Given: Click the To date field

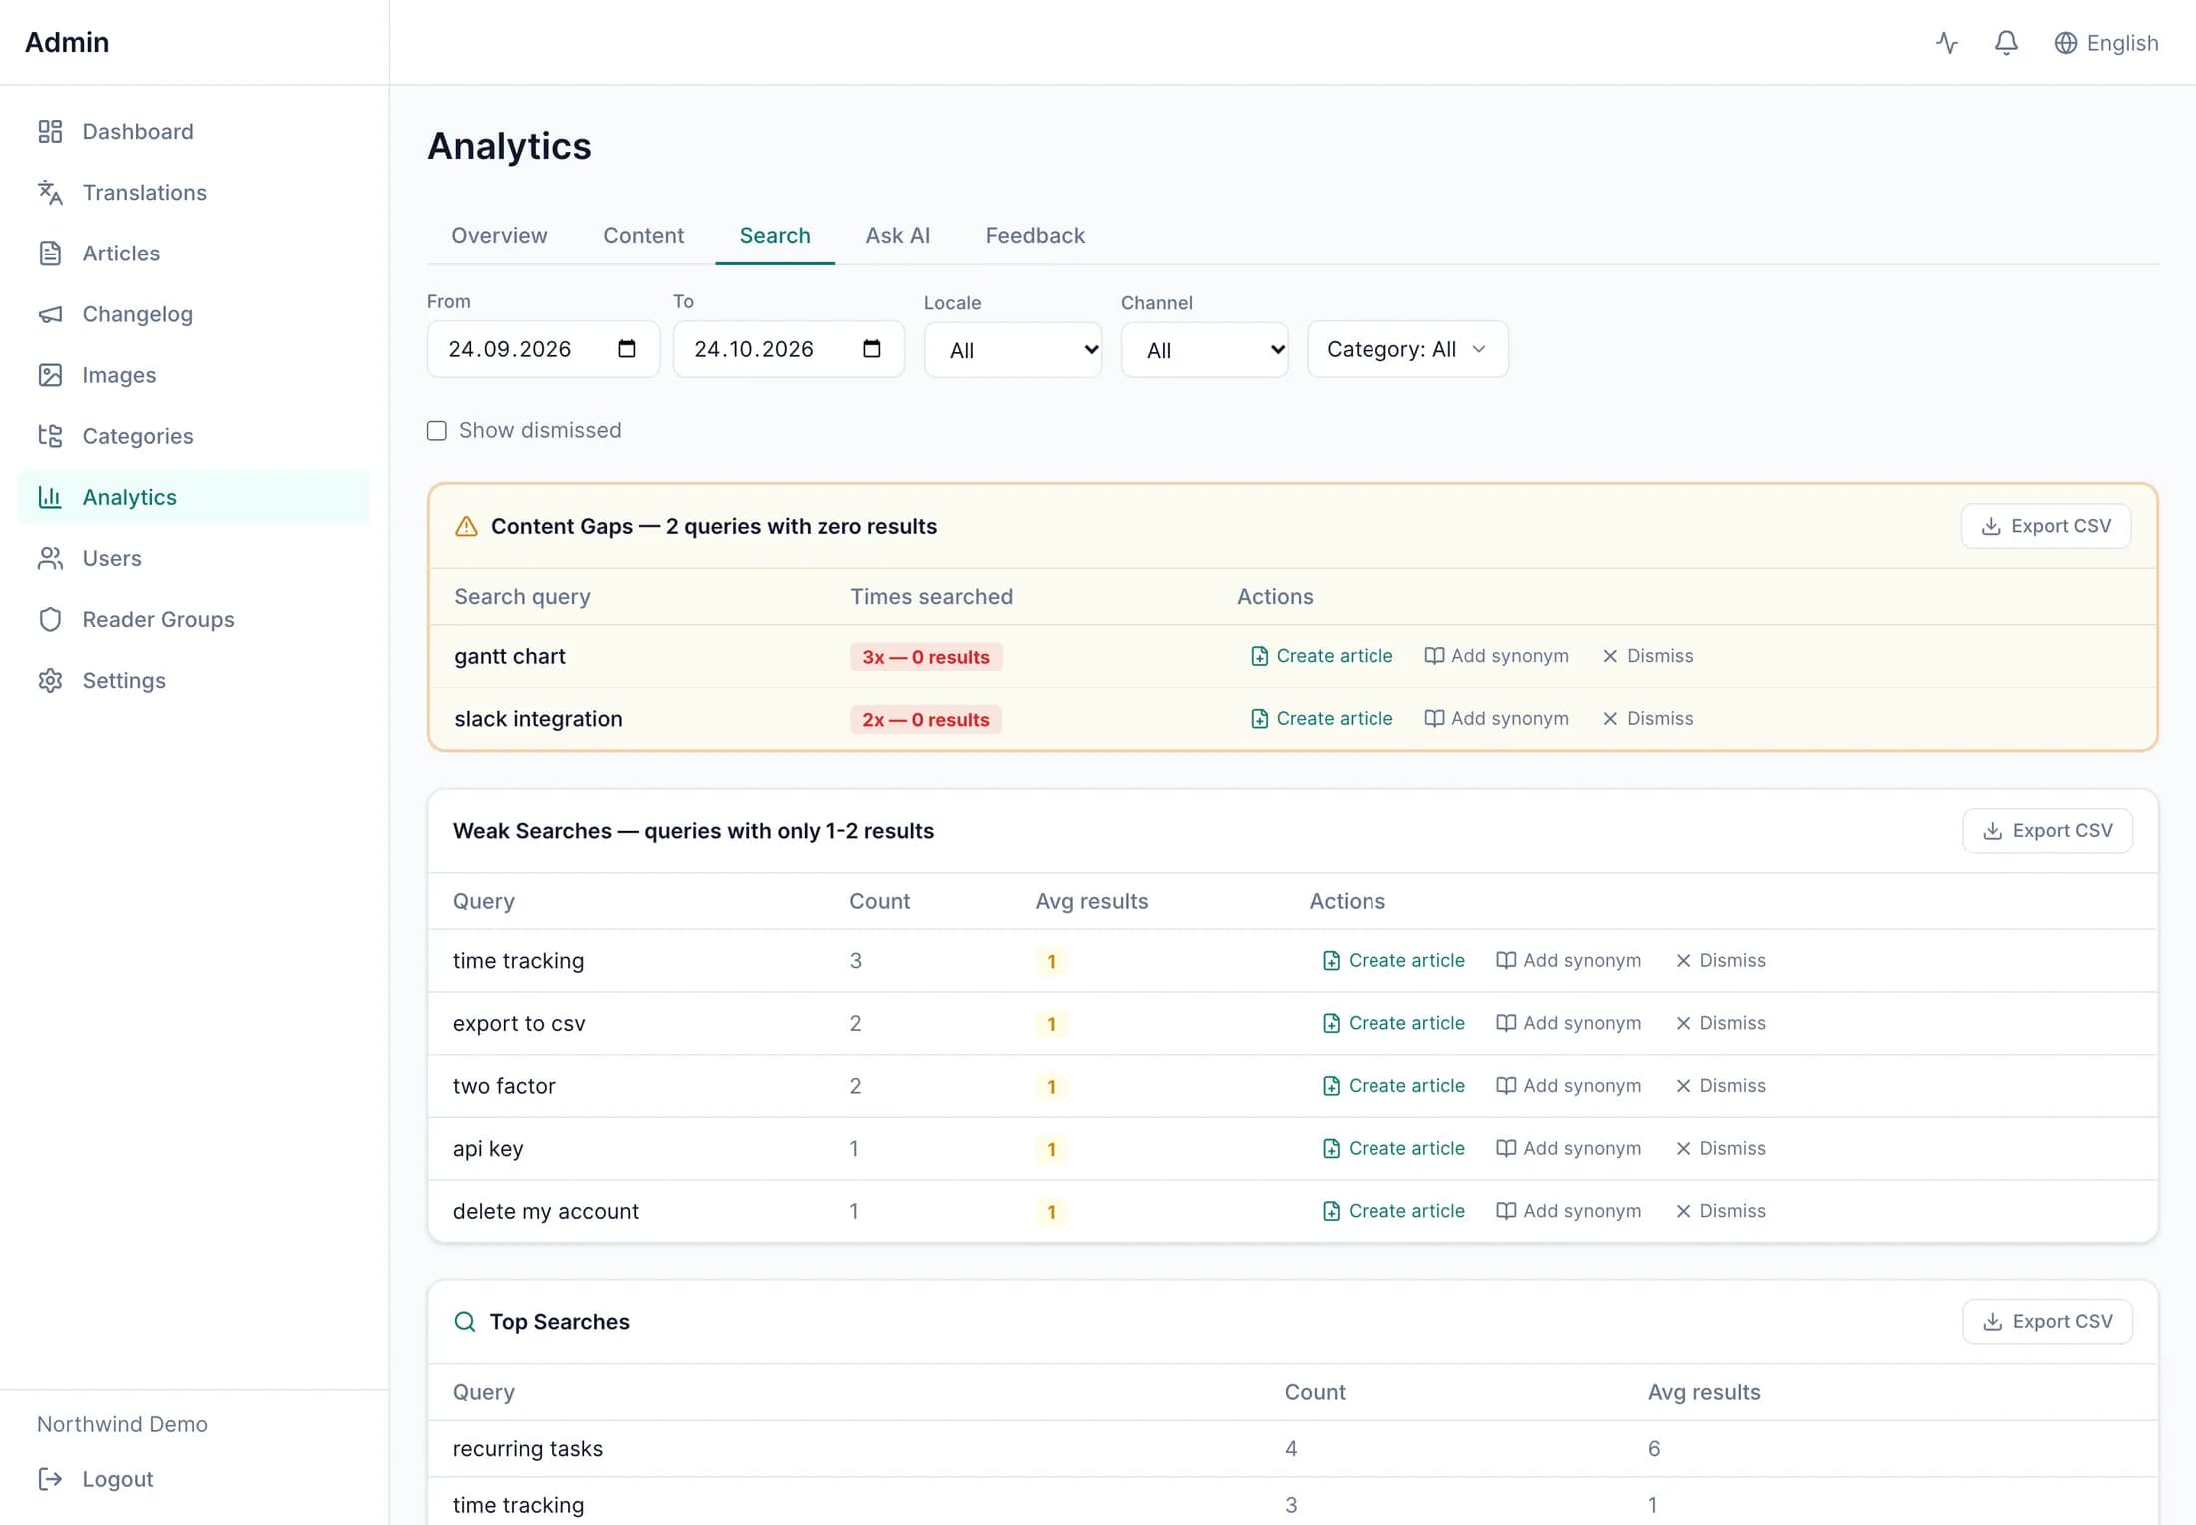Looking at the screenshot, I should [x=789, y=349].
